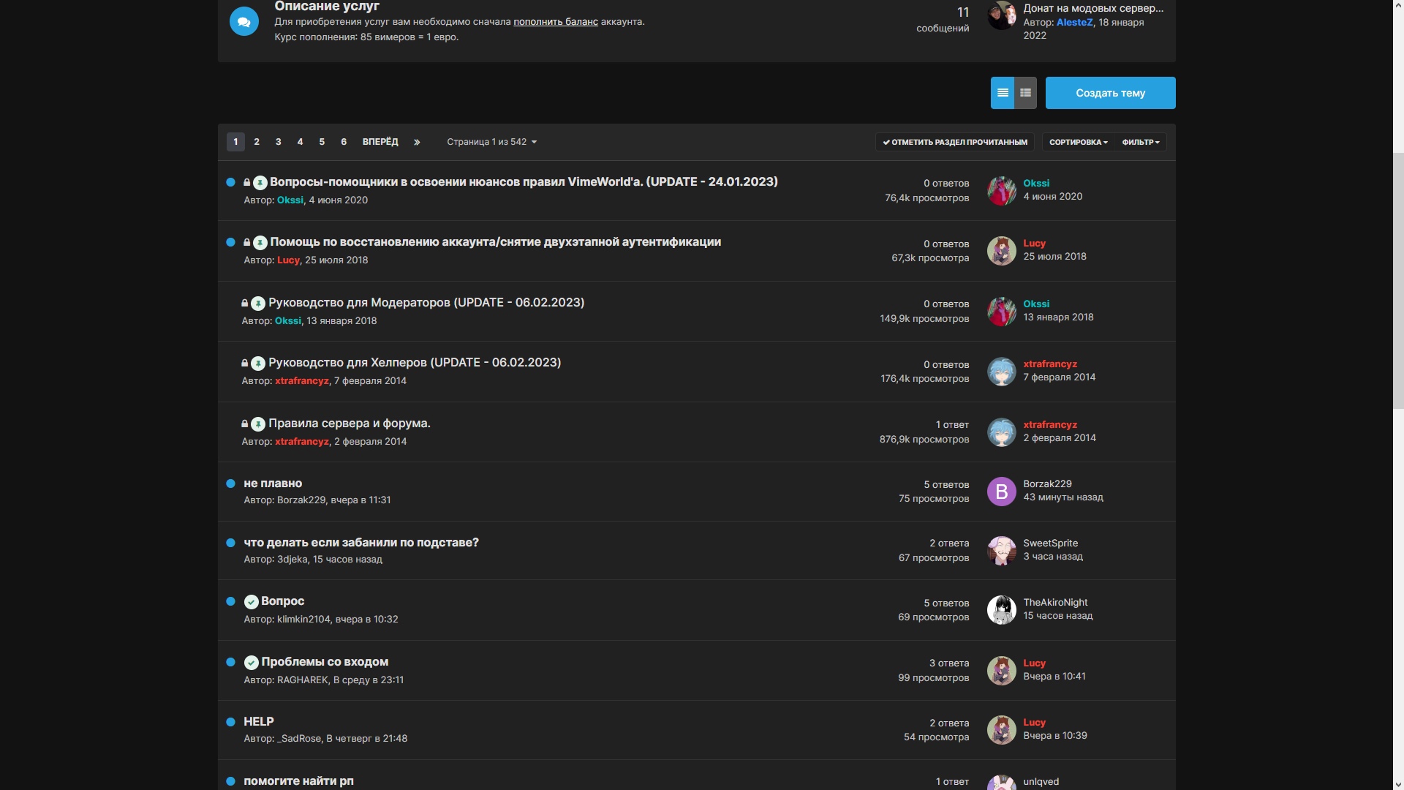Click 'Вперёд' next page item
This screenshot has width=1404, height=790.
380,142
